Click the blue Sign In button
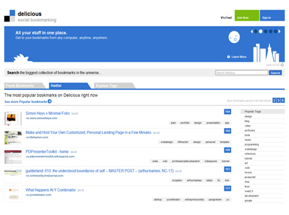This screenshot has height=215, width=289. pos(272,16)
